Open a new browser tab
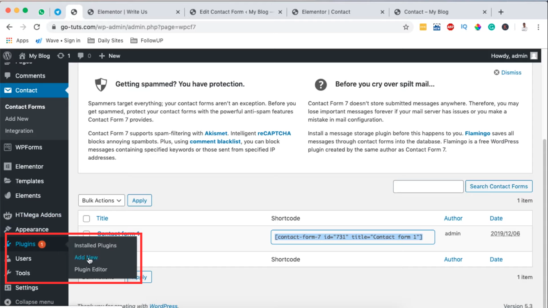This screenshot has width=548, height=308. pos(501,12)
